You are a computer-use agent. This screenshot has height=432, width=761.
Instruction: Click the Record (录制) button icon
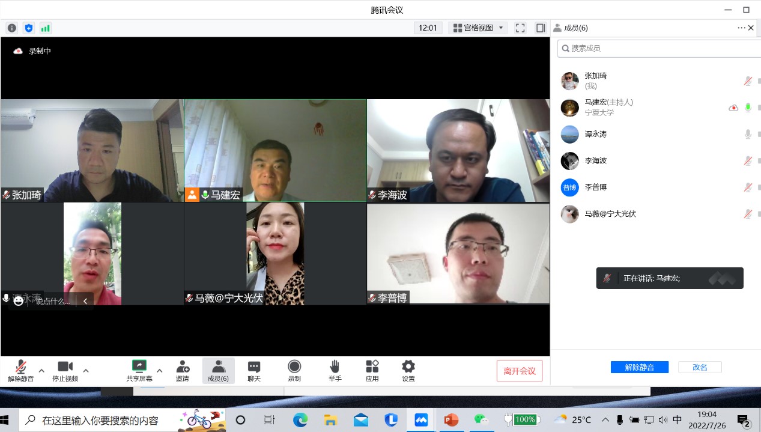pyautogui.click(x=294, y=370)
